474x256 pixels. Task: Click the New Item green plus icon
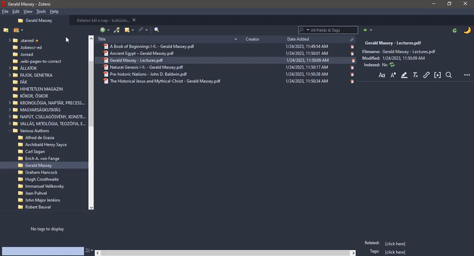103,30
